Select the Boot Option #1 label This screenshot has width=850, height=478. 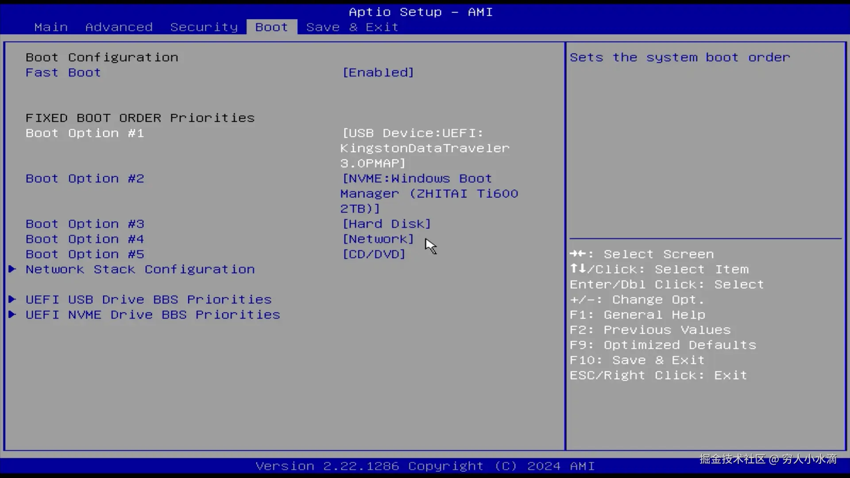[x=85, y=133]
